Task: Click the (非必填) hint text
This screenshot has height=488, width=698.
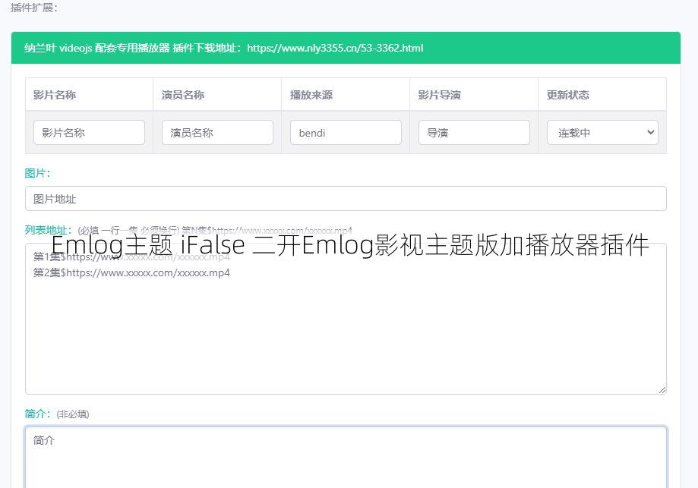Action: tap(73, 414)
